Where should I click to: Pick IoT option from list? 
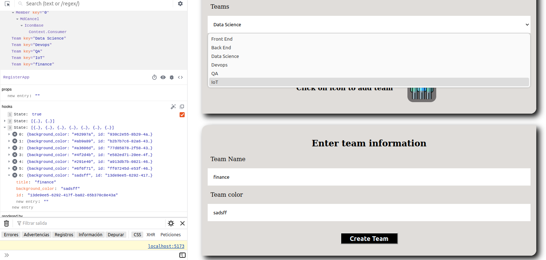coord(369,82)
